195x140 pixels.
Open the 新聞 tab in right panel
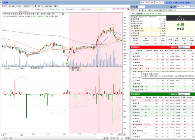[x=149, y=10]
